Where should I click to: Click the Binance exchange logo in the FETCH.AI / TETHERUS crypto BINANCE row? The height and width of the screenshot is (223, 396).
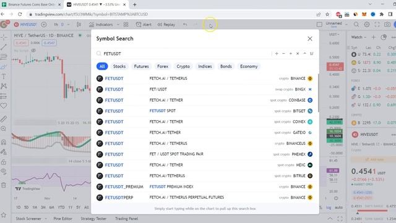tap(310, 79)
